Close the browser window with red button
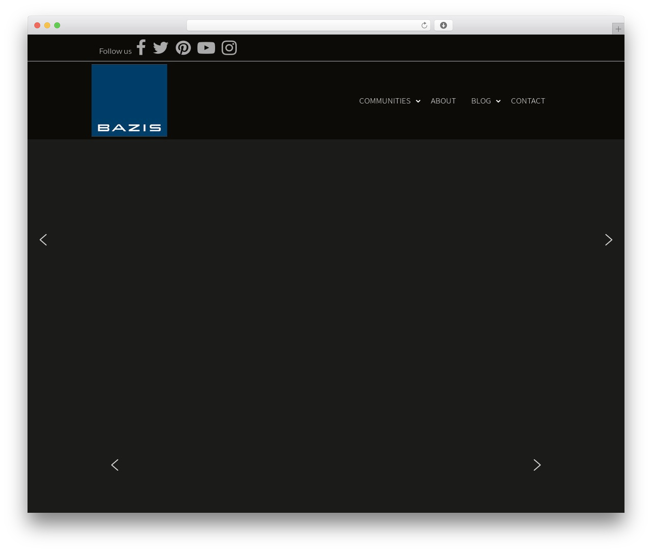 coord(37,25)
